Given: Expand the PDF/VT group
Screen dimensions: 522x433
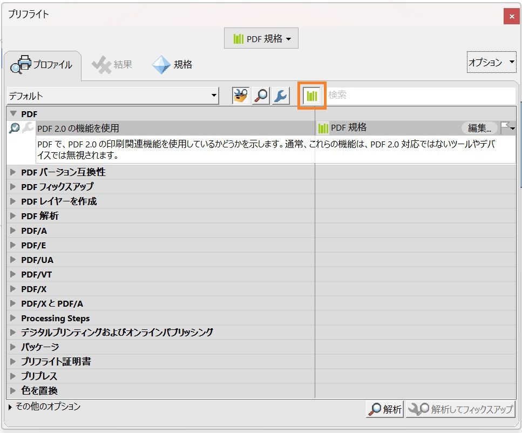Looking at the screenshot, I should coord(13,274).
